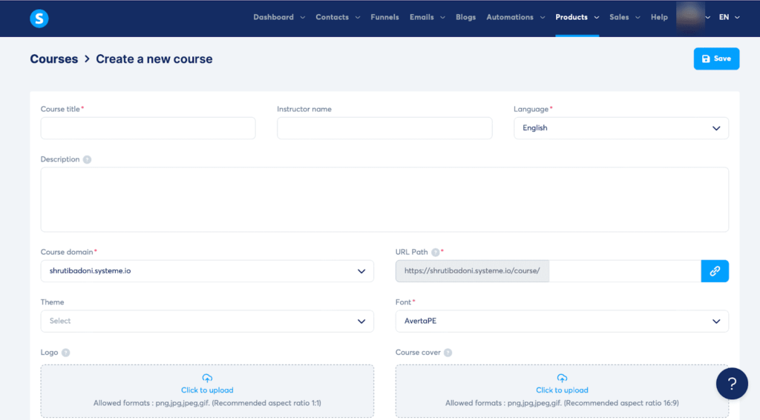
Task: Expand the Emails menu chevron
Action: click(442, 18)
